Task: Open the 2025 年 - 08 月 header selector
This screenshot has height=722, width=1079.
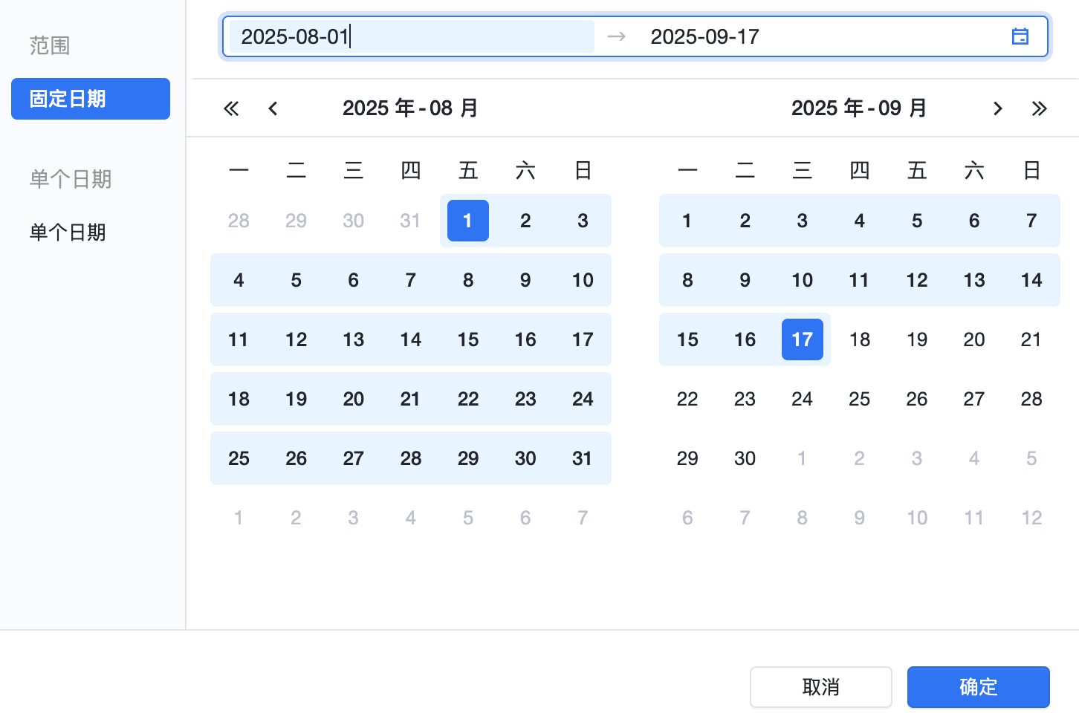Action: click(x=410, y=108)
